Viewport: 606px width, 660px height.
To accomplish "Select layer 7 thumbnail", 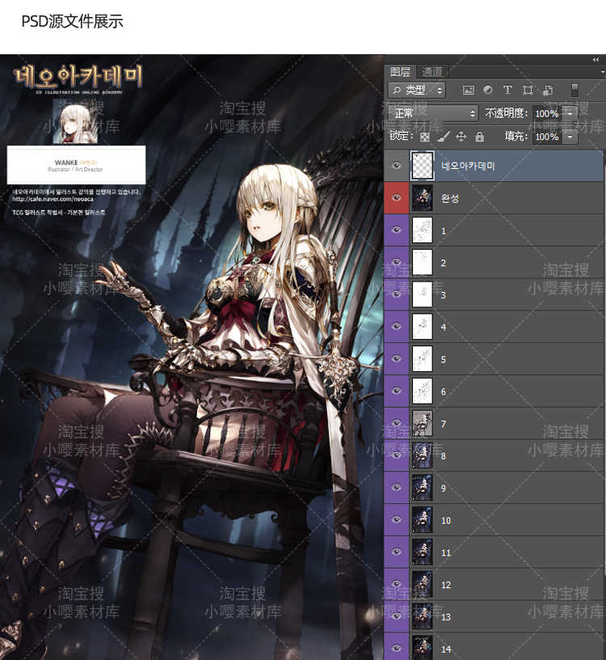I will pos(423,423).
